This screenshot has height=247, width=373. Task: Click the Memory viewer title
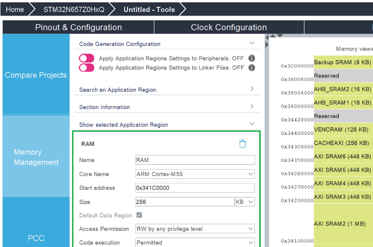tap(354, 49)
